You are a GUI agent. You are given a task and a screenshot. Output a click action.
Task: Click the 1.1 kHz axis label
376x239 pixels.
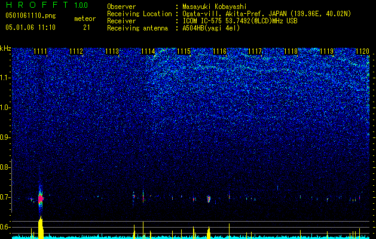click(x=5, y=78)
